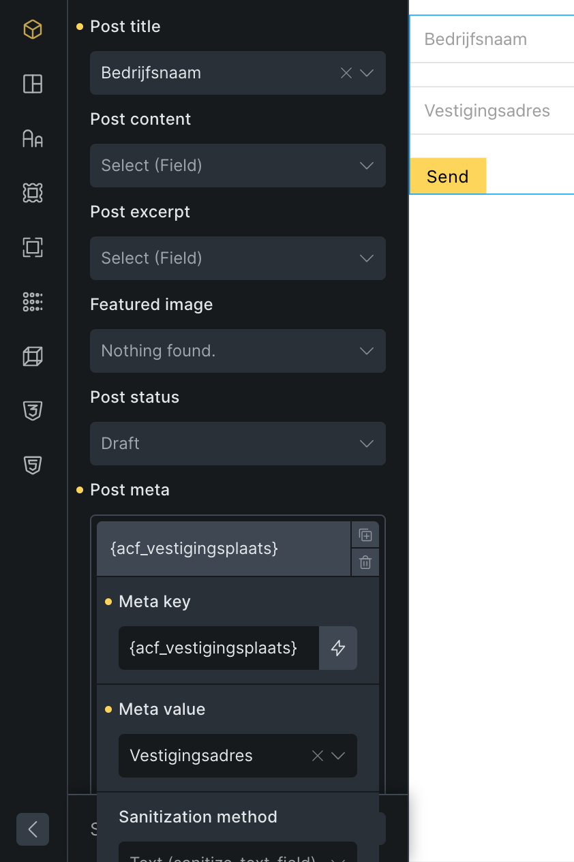Click the CSS3 shield icon
Screen dimensions: 574x862
[33, 410]
